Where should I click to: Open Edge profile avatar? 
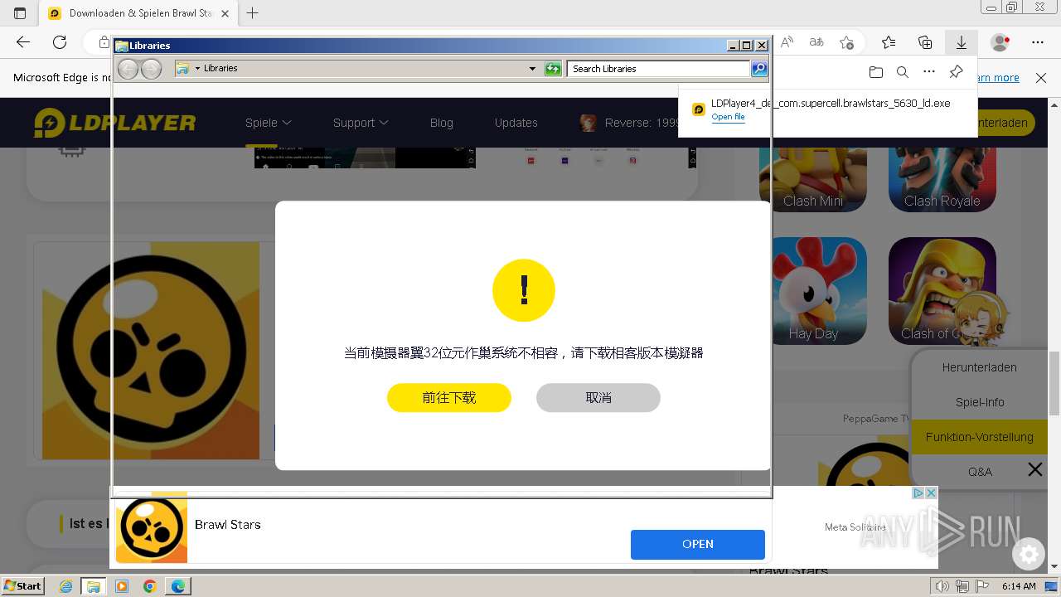point(1000,42)
